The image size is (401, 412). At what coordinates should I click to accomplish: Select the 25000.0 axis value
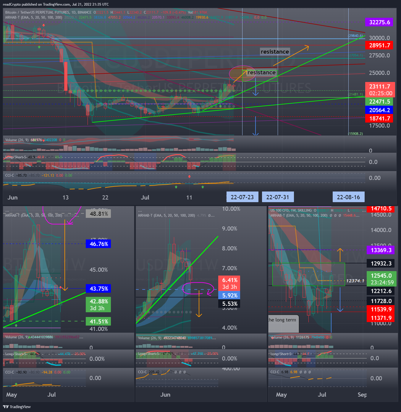379,73
